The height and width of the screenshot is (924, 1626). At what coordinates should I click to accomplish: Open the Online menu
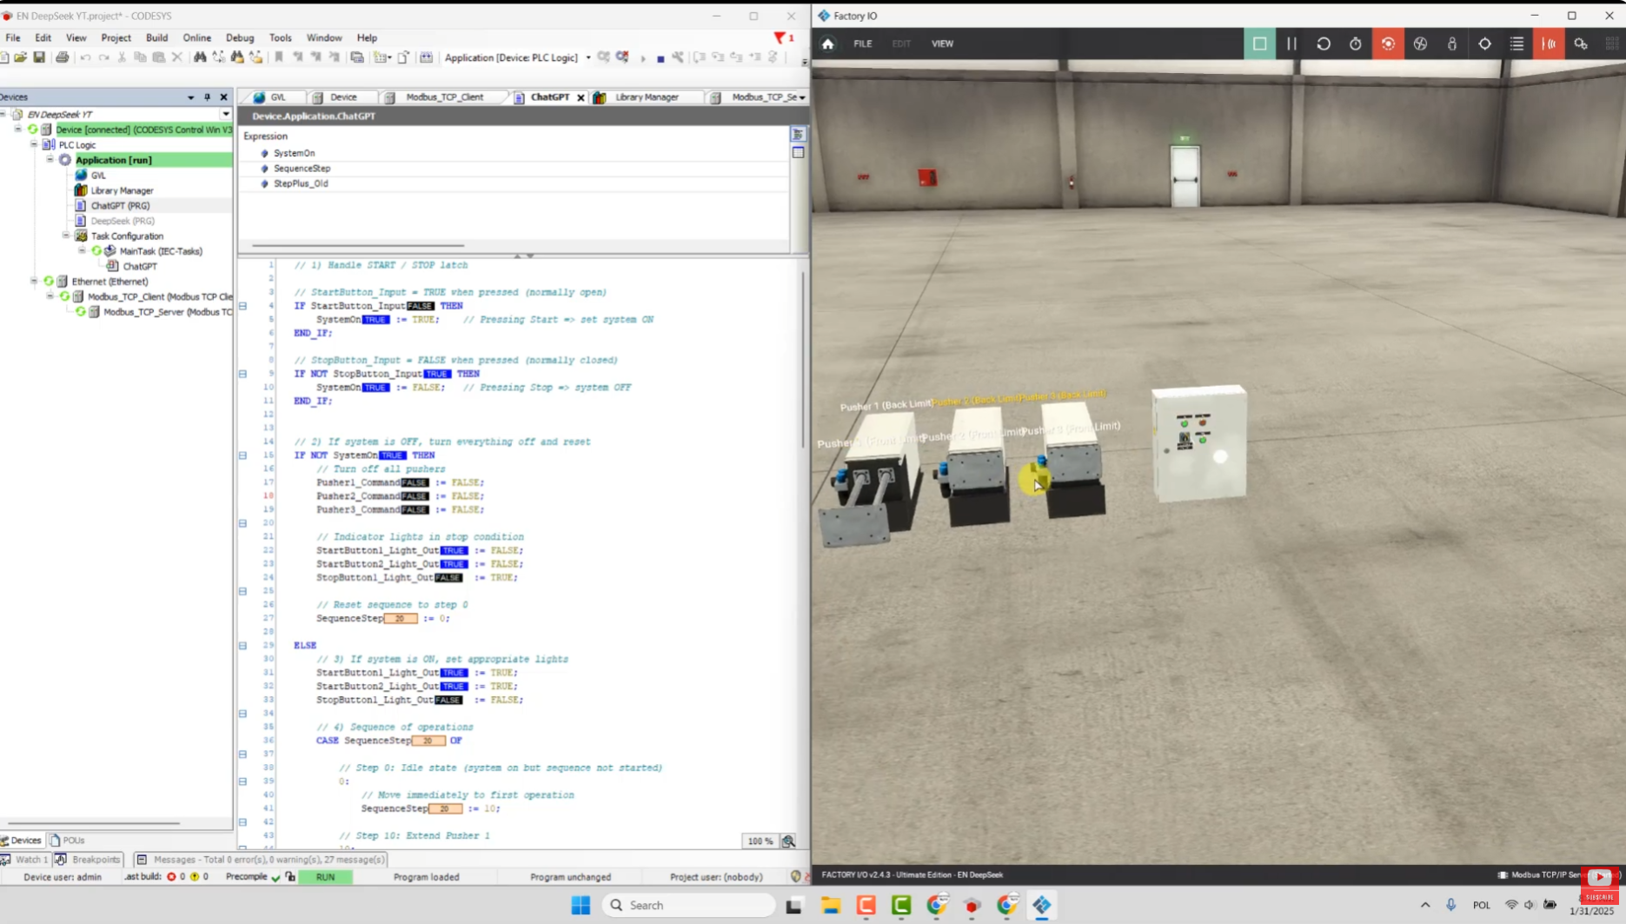pos(196,37)
